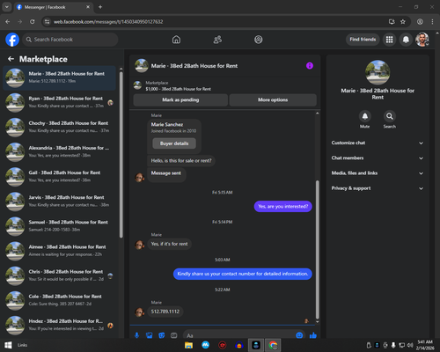Open Chrome from the taskbar
Image resolution: width=440 pixels, height=352 pixels.
pyautogui.click(x=273, y=345)
